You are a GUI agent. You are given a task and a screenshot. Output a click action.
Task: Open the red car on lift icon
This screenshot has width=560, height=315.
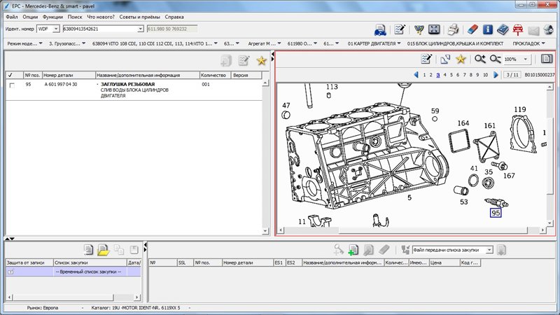pos(518,29)
